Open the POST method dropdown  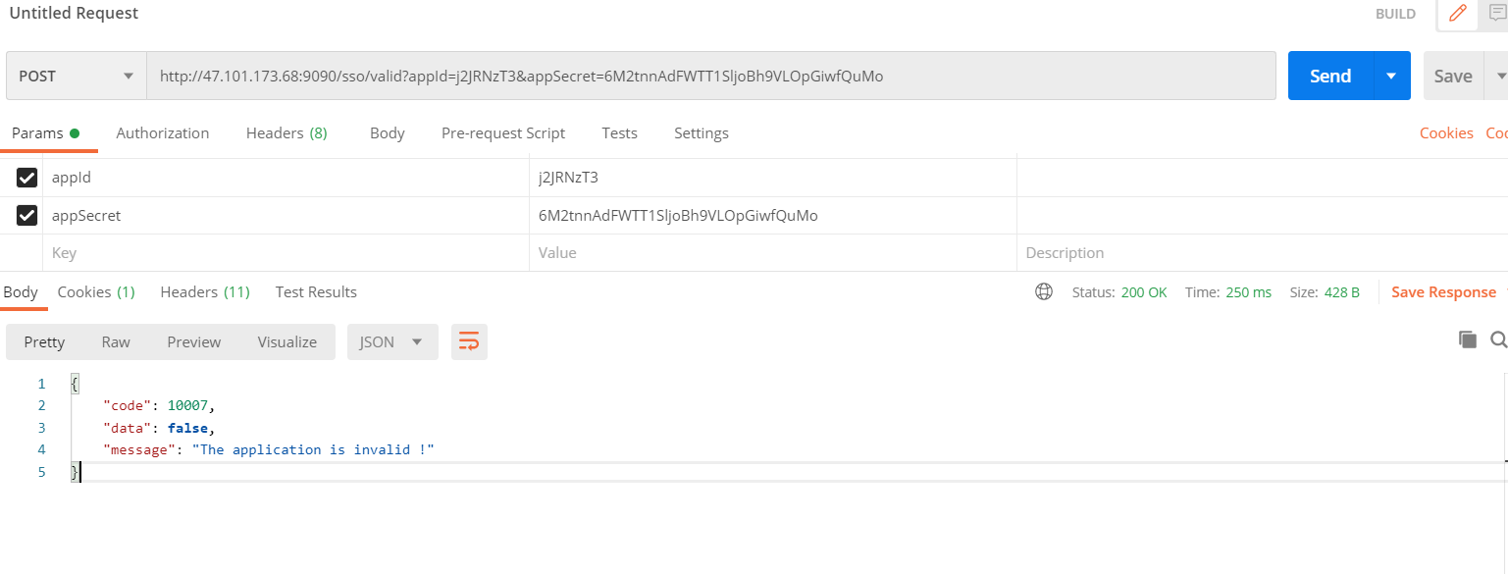(76, 76)
